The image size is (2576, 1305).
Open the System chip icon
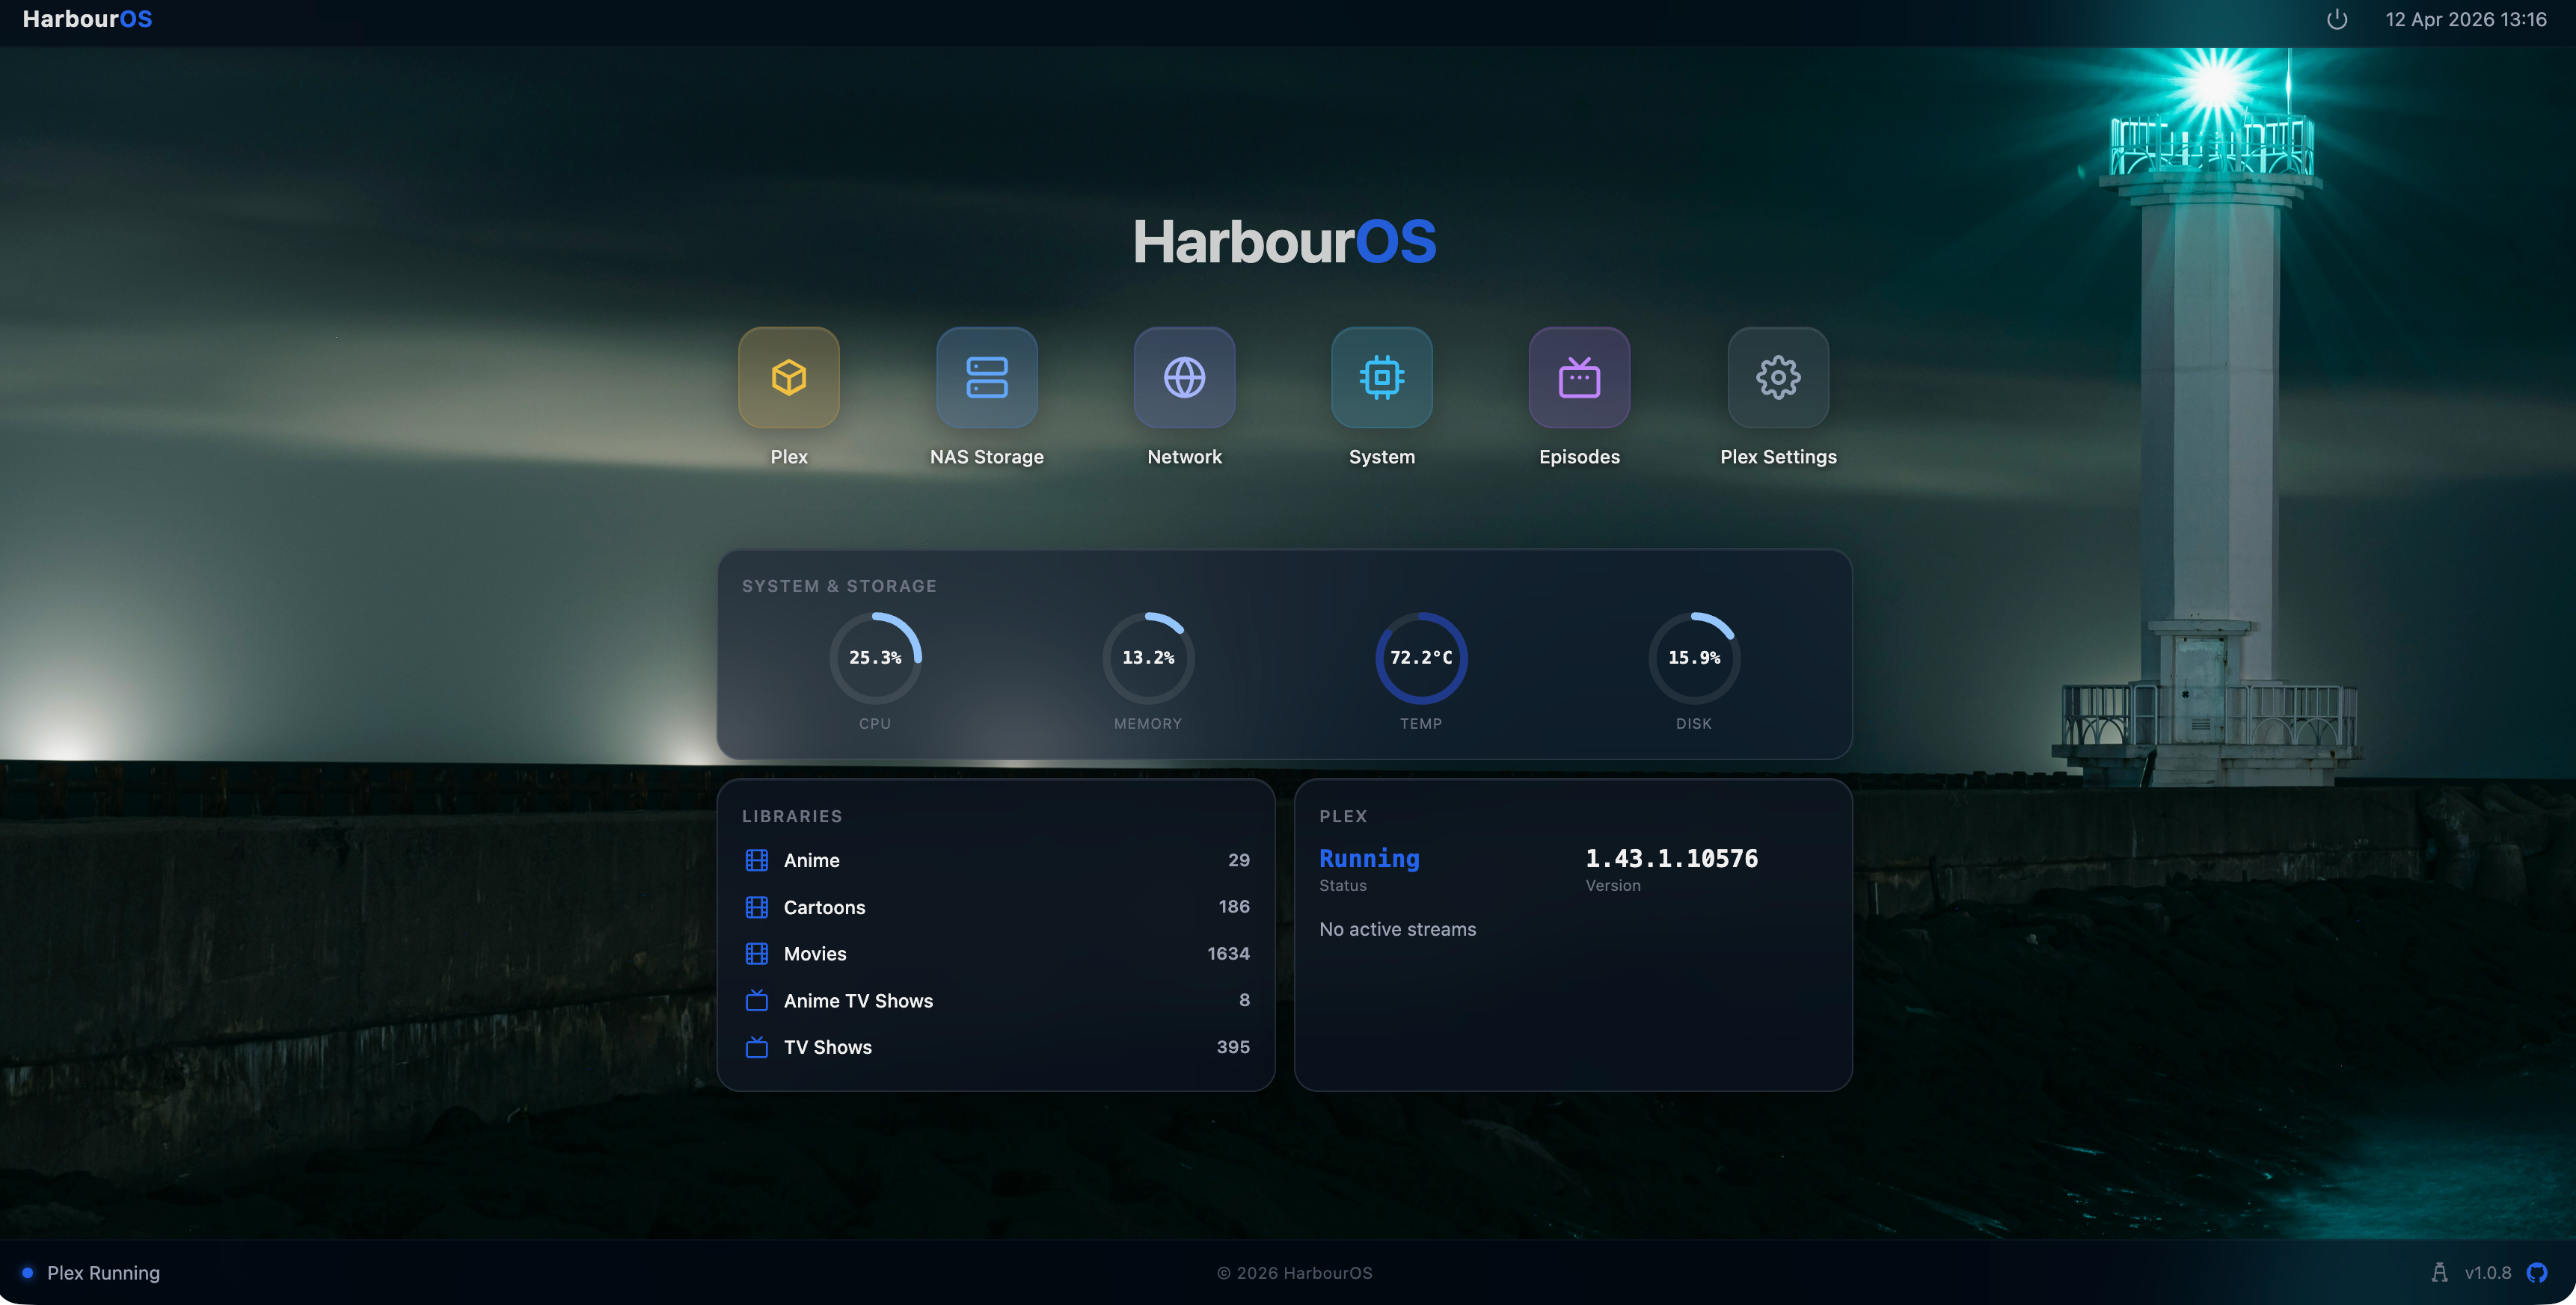click(x=1382, y=377)
